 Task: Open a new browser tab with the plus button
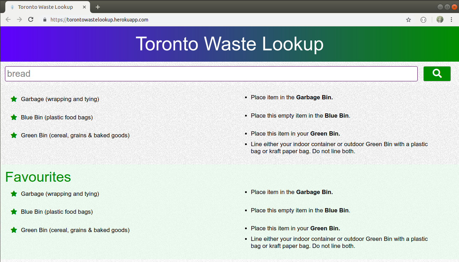click(98, 7)
